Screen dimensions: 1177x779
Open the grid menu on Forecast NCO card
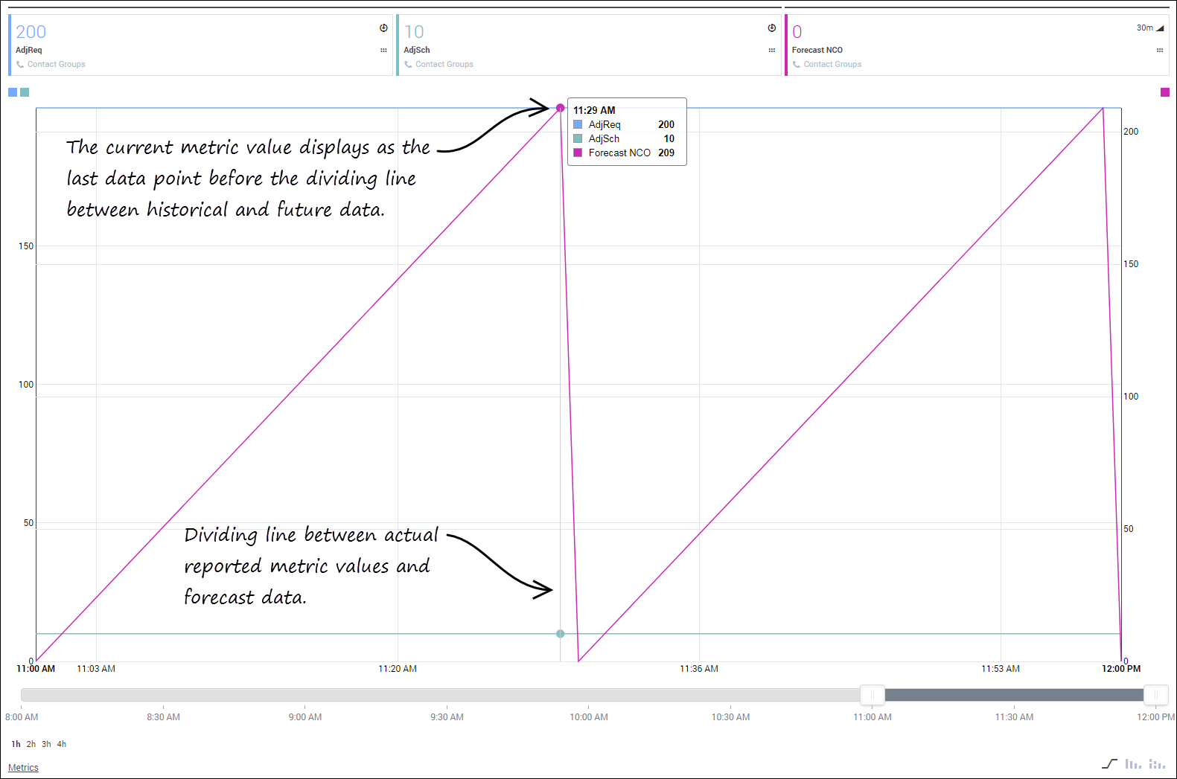[1160, 51]
